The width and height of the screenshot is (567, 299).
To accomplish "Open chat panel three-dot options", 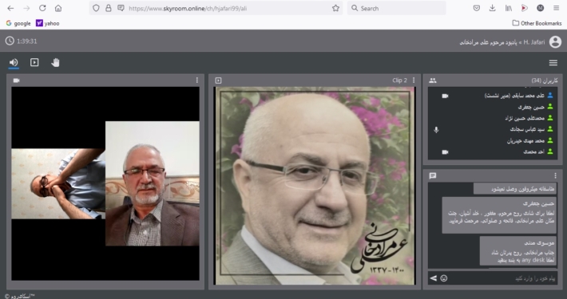I will point(556,175).
